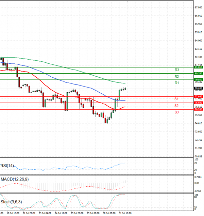Click the 85.010 price axis value

199,32
